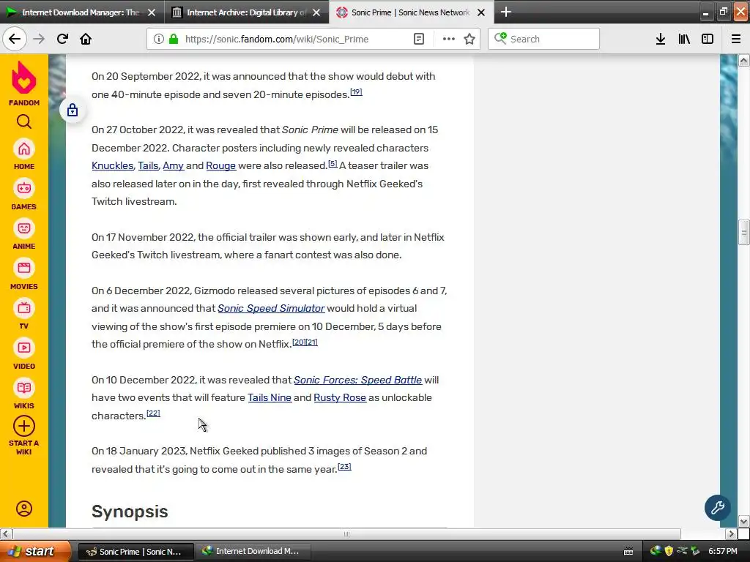
Task: Open the Knuckles link
Action: (x=112, y=165)
